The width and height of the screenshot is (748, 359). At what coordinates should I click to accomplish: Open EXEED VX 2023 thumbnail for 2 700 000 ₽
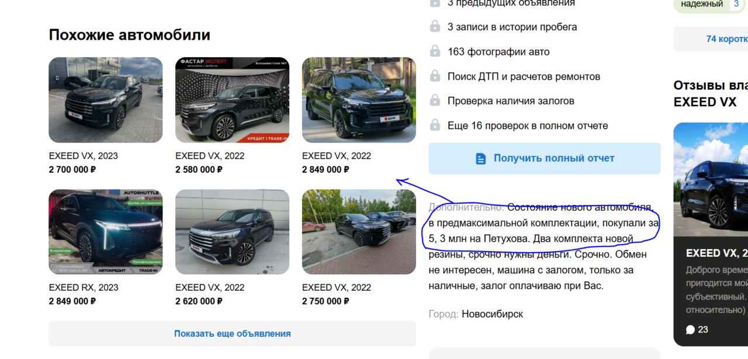[x=106, y=100]
